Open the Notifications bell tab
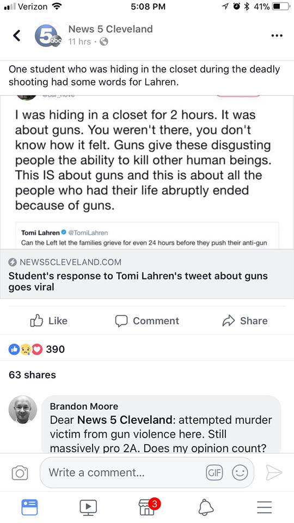This screenshot has width=294, height=523. click(x=206, y=507)
